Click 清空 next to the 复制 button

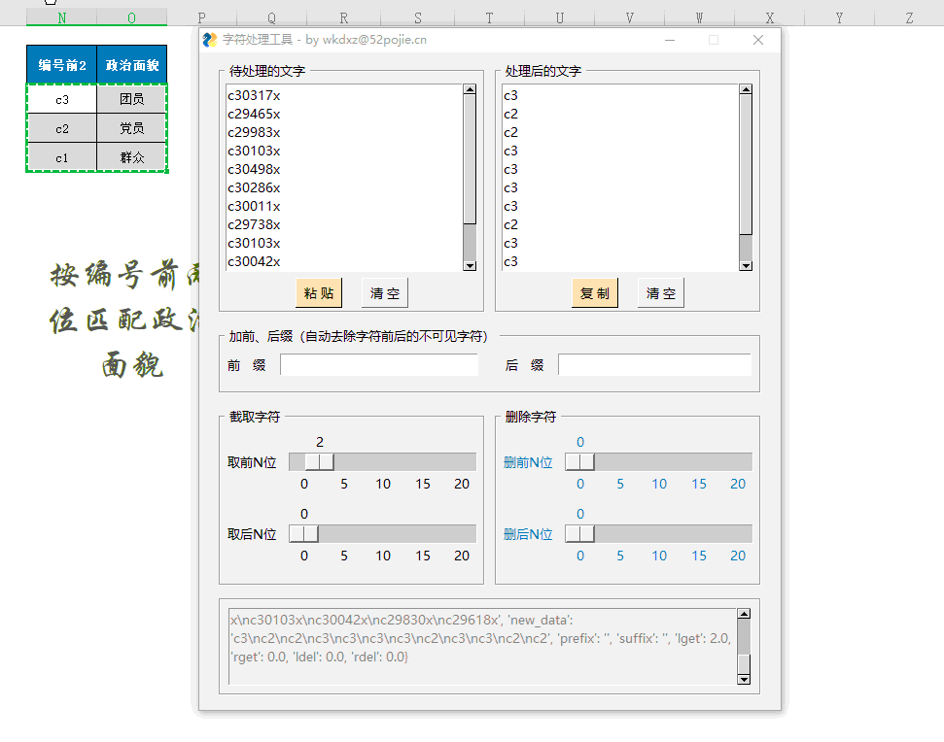click(x=660, y=292)
